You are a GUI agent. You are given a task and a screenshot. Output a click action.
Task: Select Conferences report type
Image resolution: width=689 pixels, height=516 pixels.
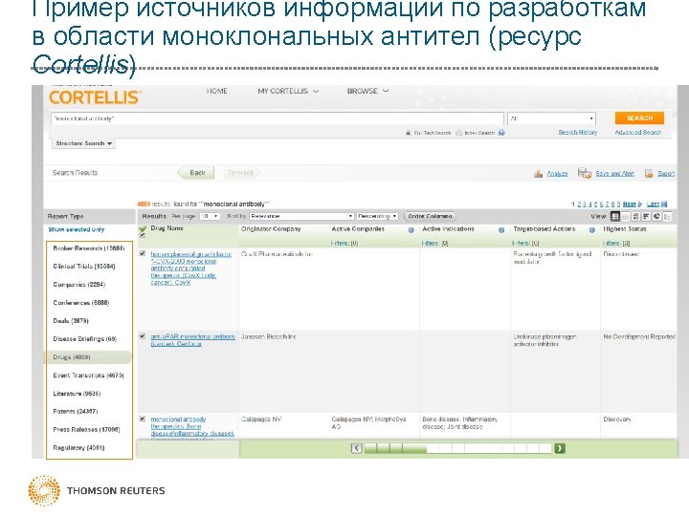pyautogui.click(x=80, y=303)
